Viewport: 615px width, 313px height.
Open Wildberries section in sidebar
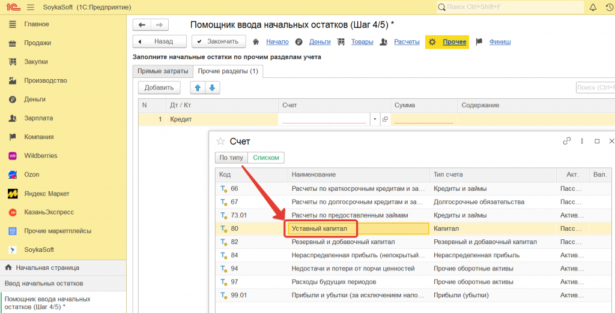coord(40,156)
